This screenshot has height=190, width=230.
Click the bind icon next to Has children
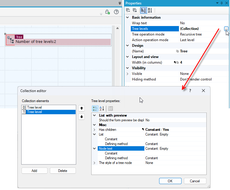tap(143, 129)
